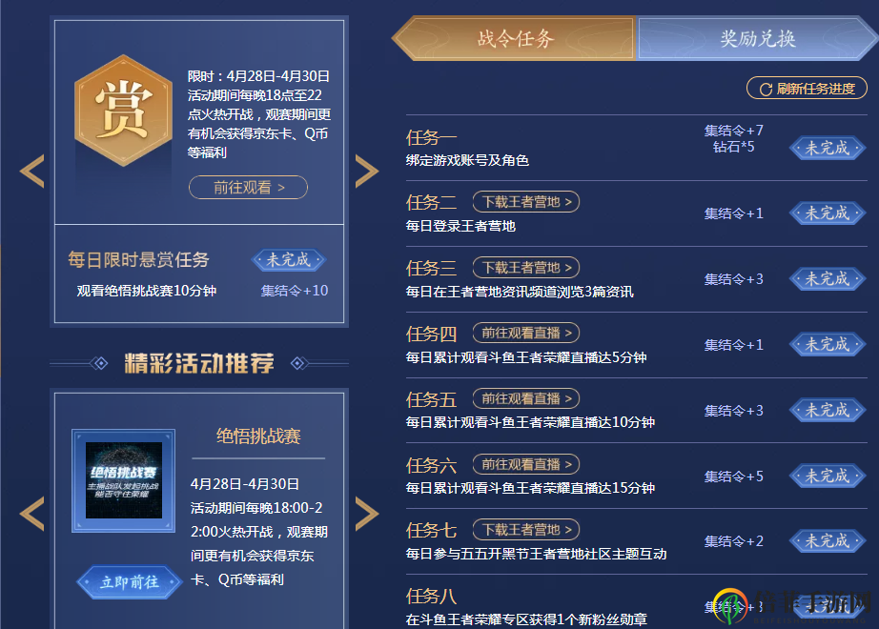Open the 奖励兑换 tab
Viewport: 879px width, 629px height.
click(757, 39)
